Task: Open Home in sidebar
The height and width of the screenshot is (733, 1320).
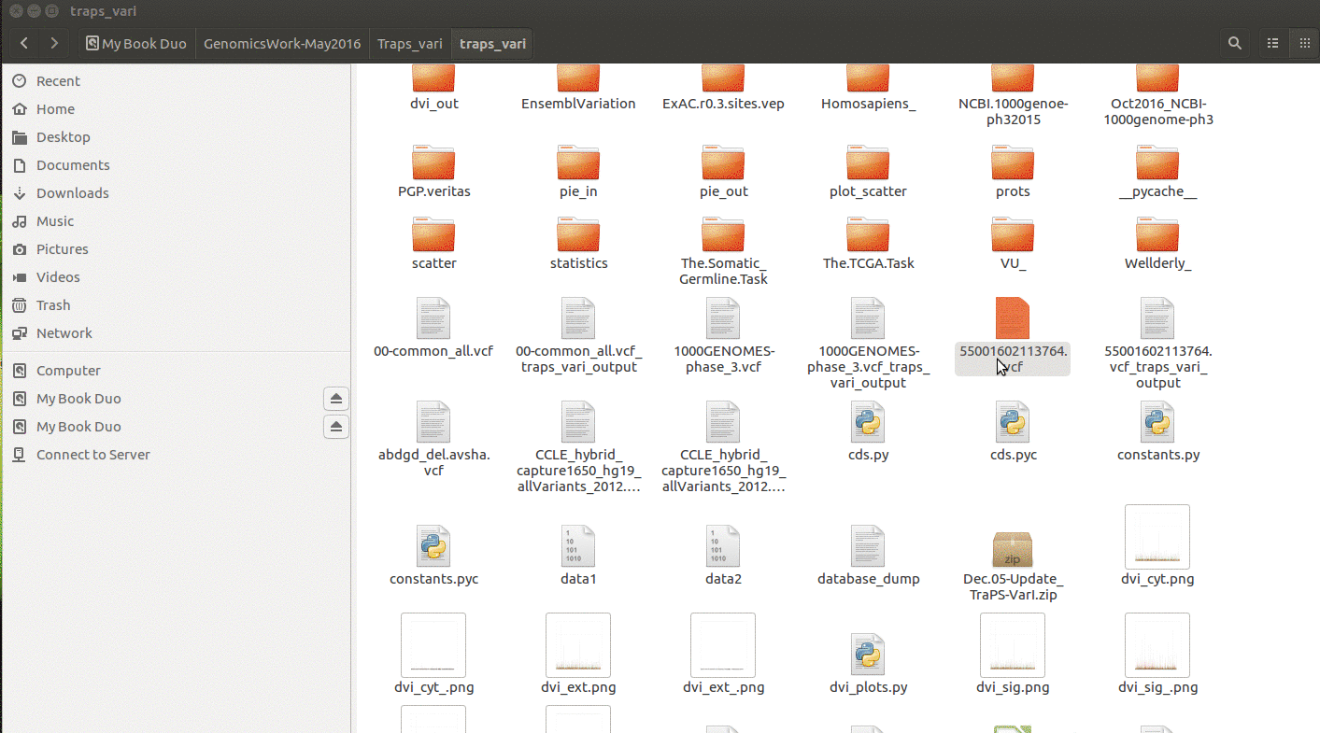Action: [55, 109]
